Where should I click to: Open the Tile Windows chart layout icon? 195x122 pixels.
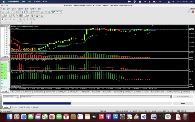click(x=20, y=16)
